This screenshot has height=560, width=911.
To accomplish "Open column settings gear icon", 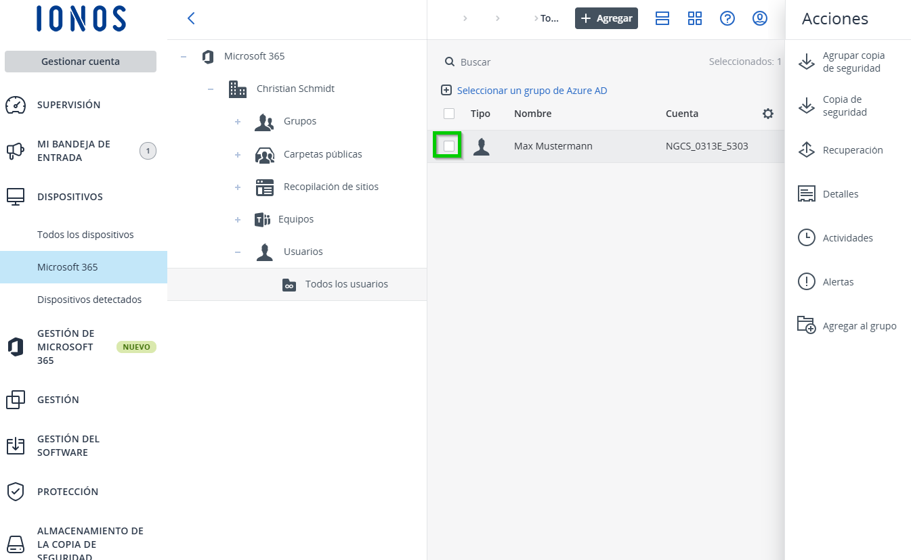I will 767,114.
